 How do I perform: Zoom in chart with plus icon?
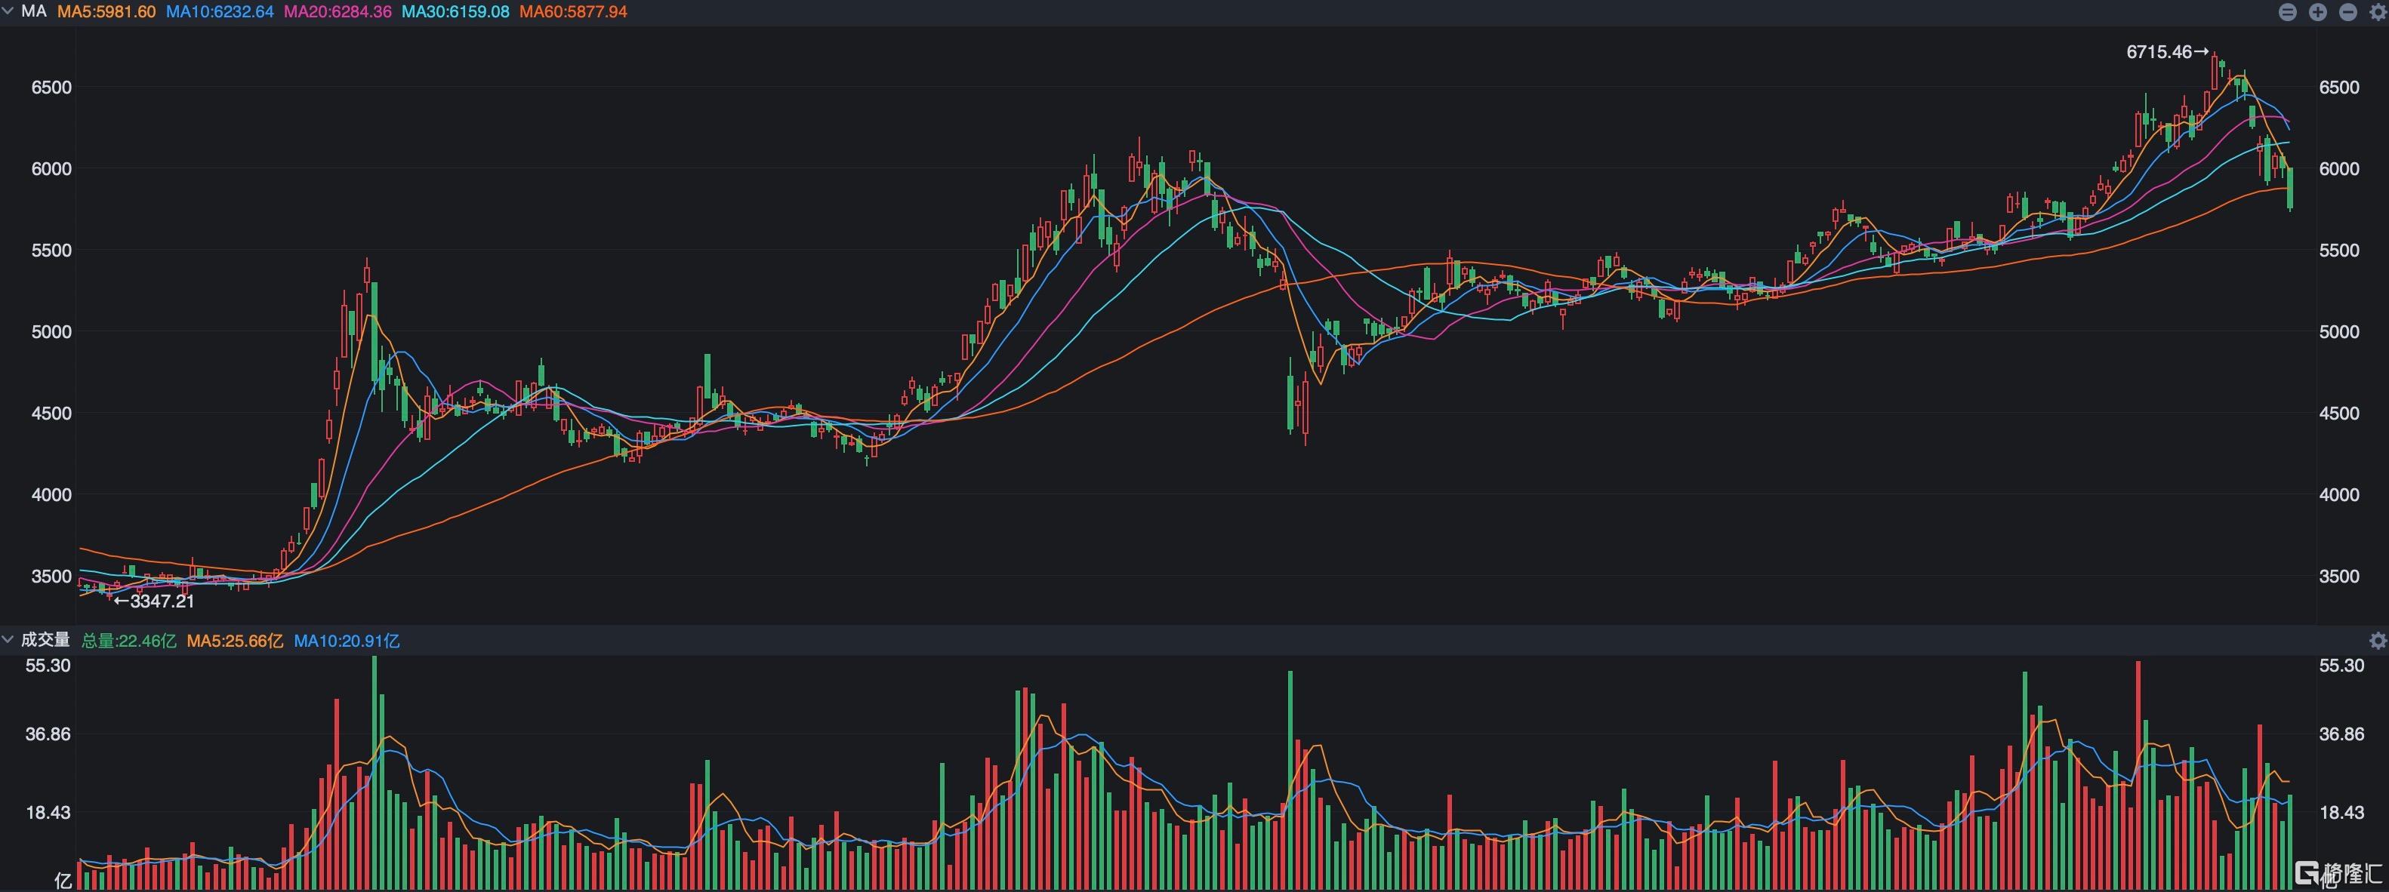pos(2317,12)
